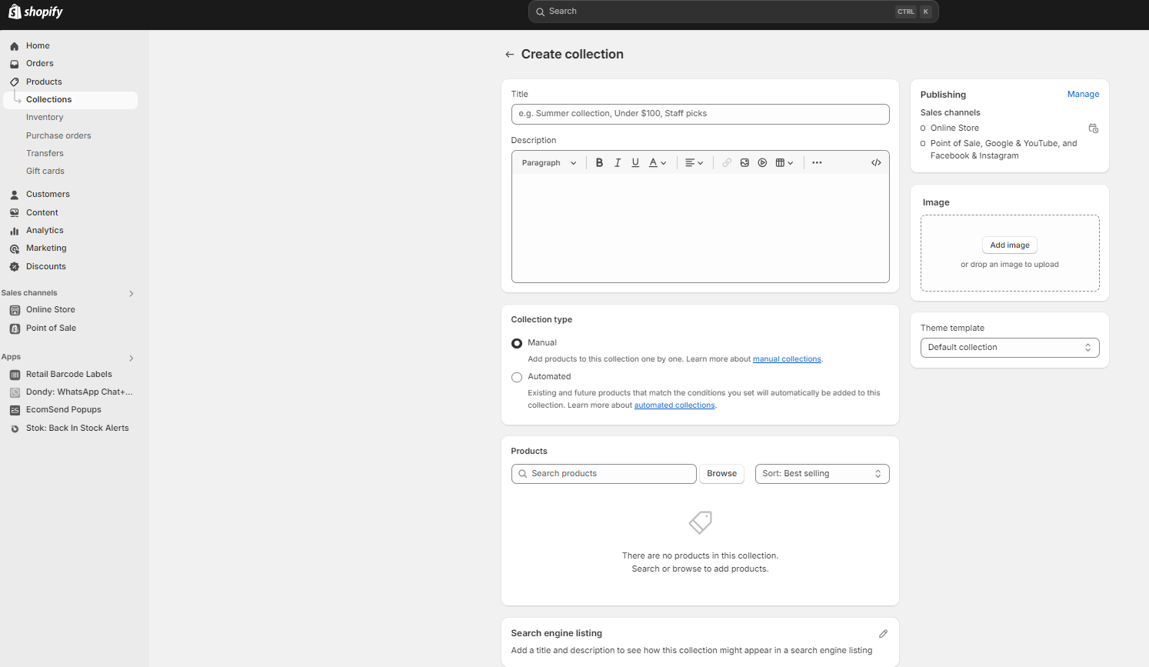Viewport: 1149px width, 667px height.
Task: Click the Add image button
Action: (x=1010, y=245)
